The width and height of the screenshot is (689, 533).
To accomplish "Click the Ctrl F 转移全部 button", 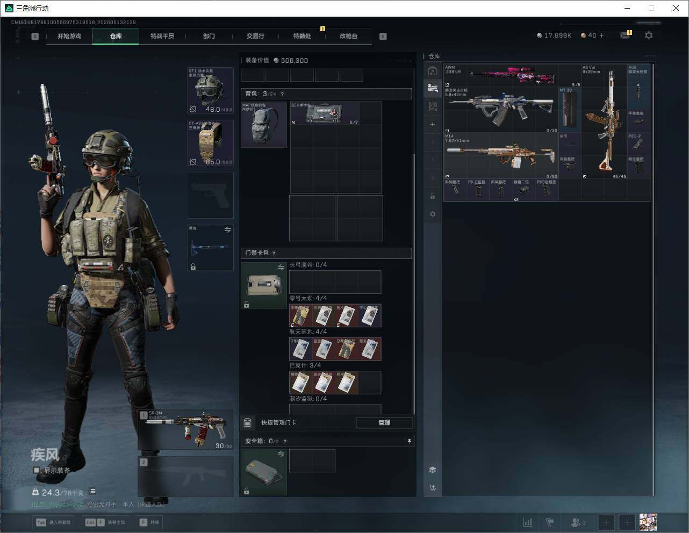I will click(105, 522).
